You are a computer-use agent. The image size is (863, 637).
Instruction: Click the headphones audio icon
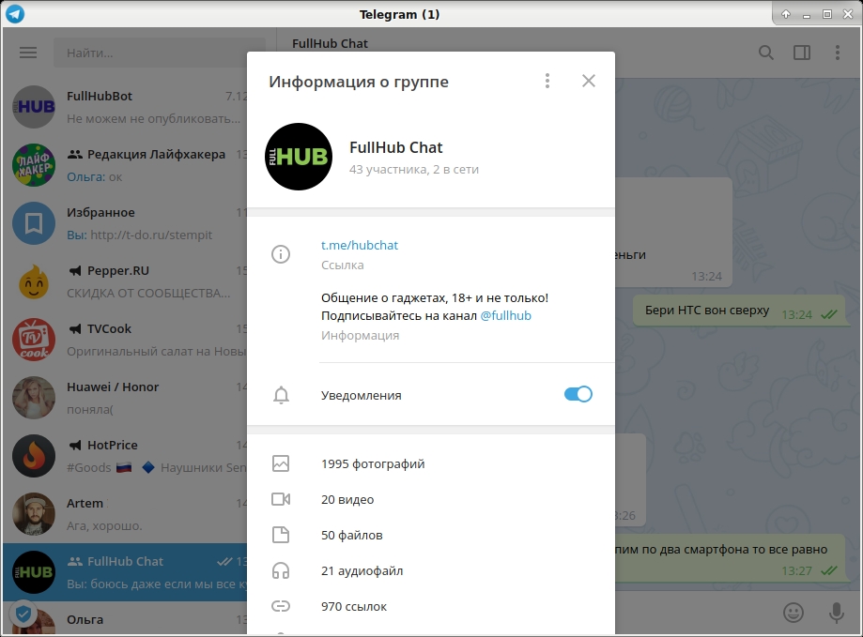point(281,570)
